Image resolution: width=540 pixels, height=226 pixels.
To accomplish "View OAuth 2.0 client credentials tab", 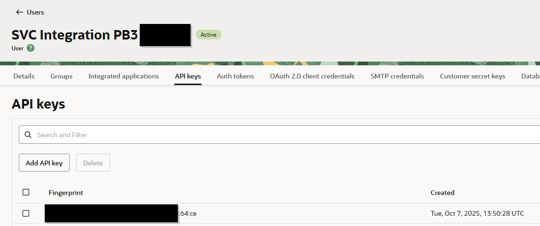I will (312, 76).
